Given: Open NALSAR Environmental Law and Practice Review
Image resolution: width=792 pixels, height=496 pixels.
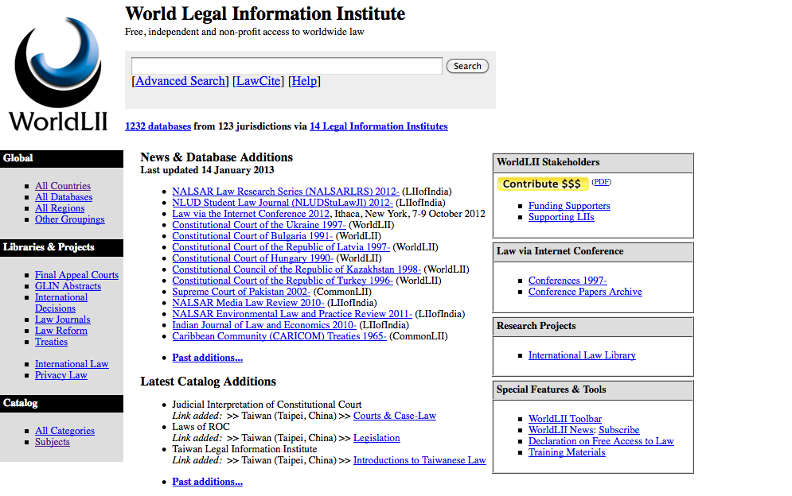Looking at the screenshot, I should coord(292,313).
